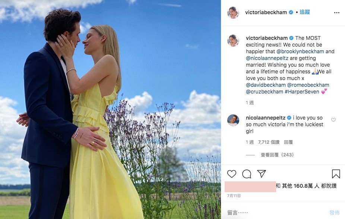345x219 pixels.
Task: Expand replies with 查看回覆 (243)
Action: [277, 155]
